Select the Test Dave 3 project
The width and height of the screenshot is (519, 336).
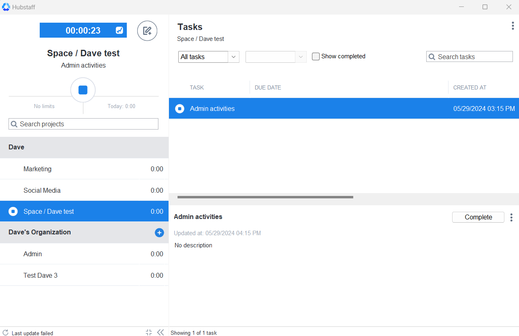(x=84, y=275)
